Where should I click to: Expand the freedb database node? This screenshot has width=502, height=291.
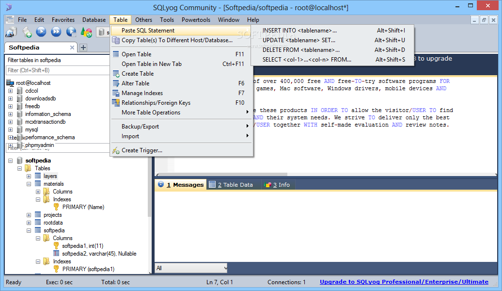[10, 106]
